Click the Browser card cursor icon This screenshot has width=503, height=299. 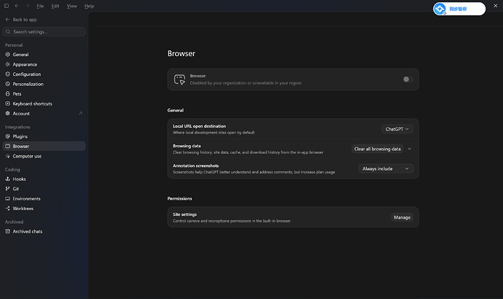pos(179,79)
